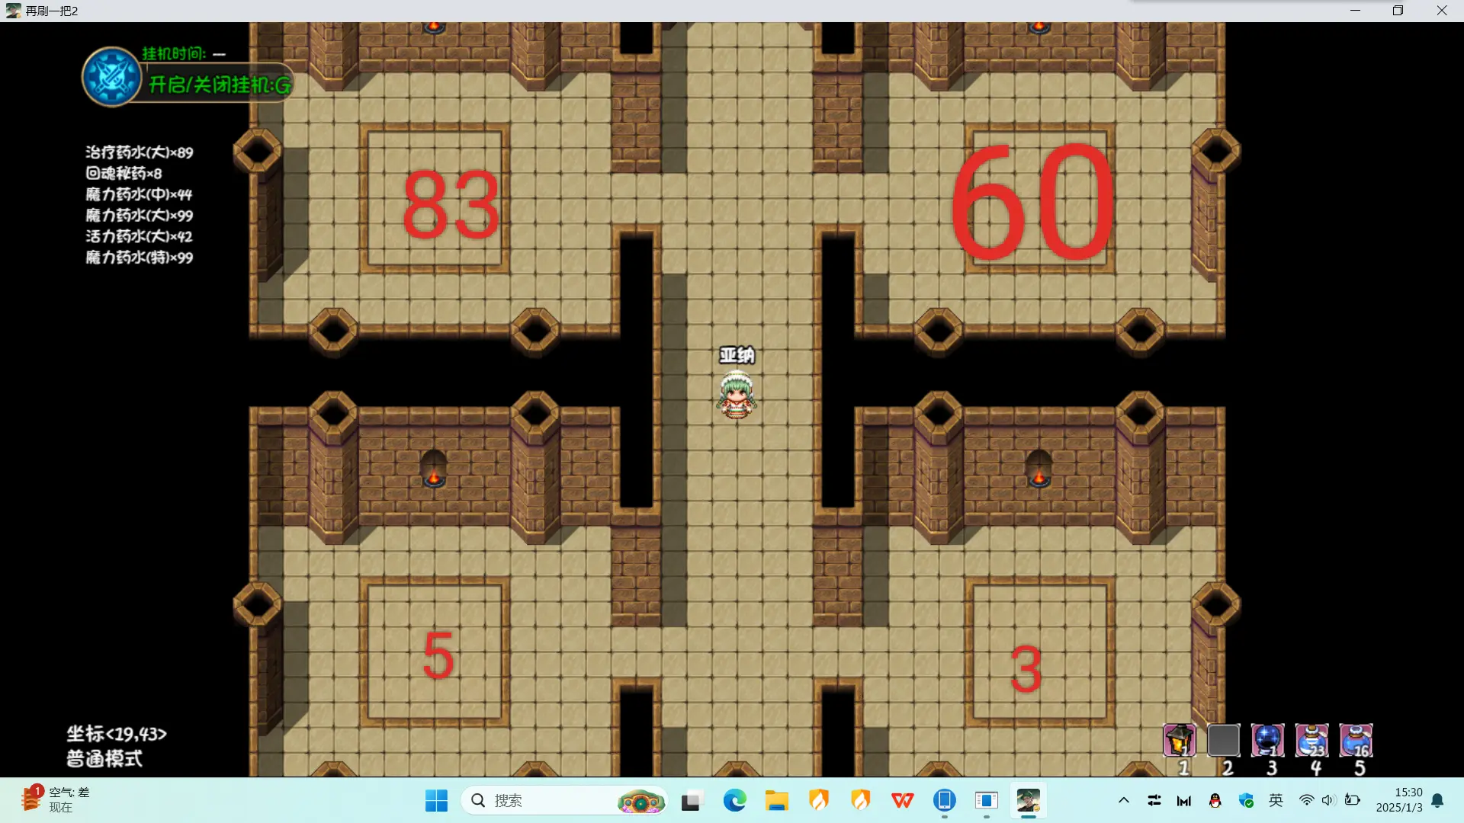1464x823 pixels.
Task: Click the 活力药水(大)×42 inventory line
Action: point(139,236)
